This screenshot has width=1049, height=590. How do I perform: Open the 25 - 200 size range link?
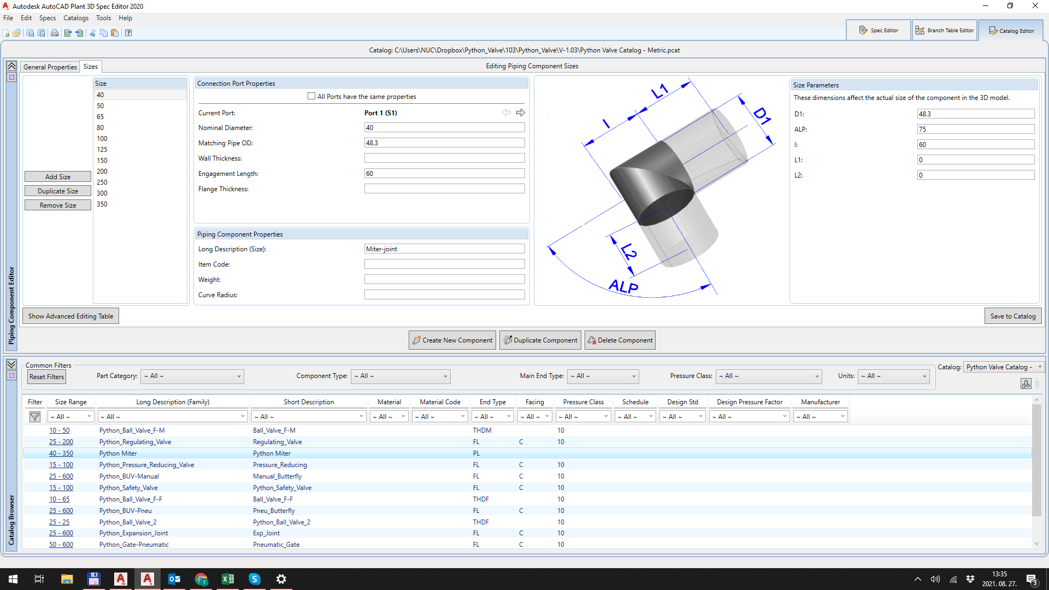(x=61, y=442)
